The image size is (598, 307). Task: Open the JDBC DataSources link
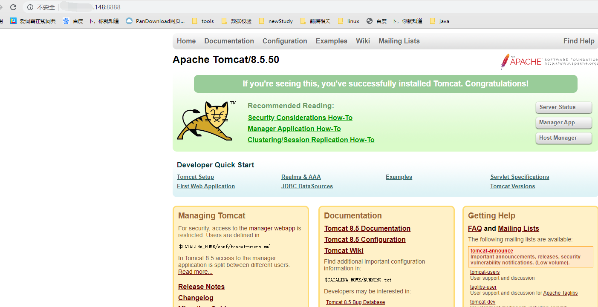[x=307, y=186]
